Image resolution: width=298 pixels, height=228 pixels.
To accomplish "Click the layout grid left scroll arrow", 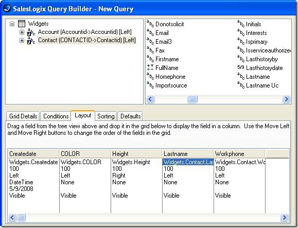I will (x=12, y=217).
